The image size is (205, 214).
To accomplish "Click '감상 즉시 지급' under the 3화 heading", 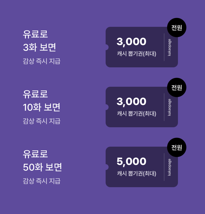I will pyautogui.click(x=42, y=61).
